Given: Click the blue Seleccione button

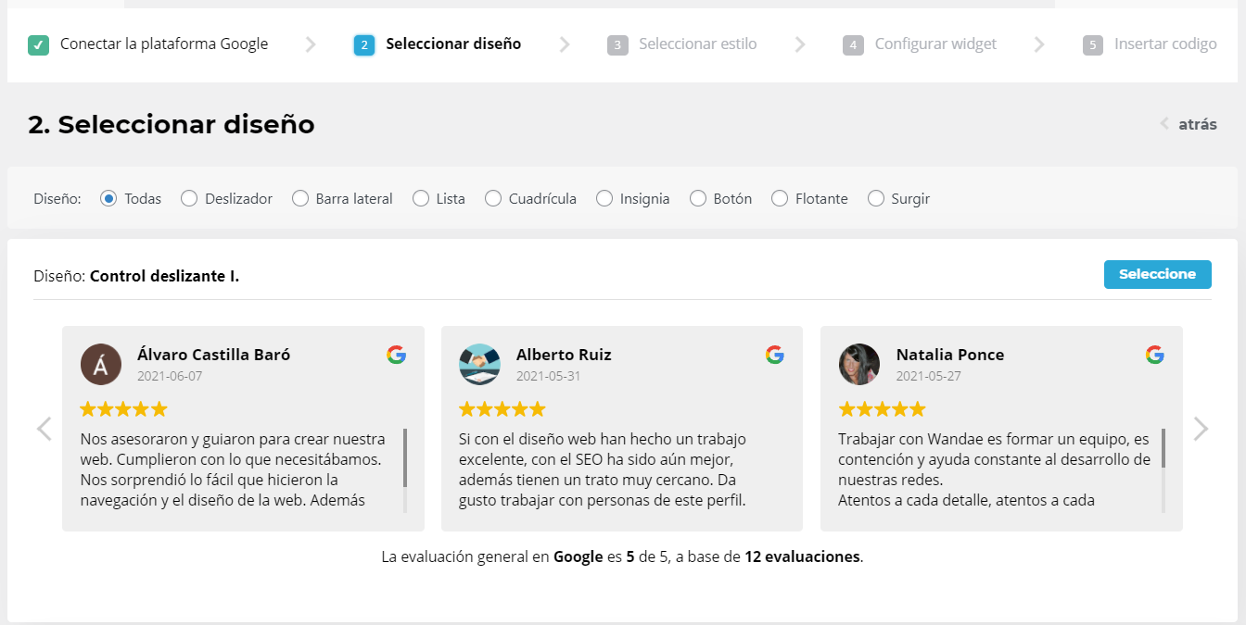Looking at the screenshot, I should pyautogui.click(x=1157, y=274).
